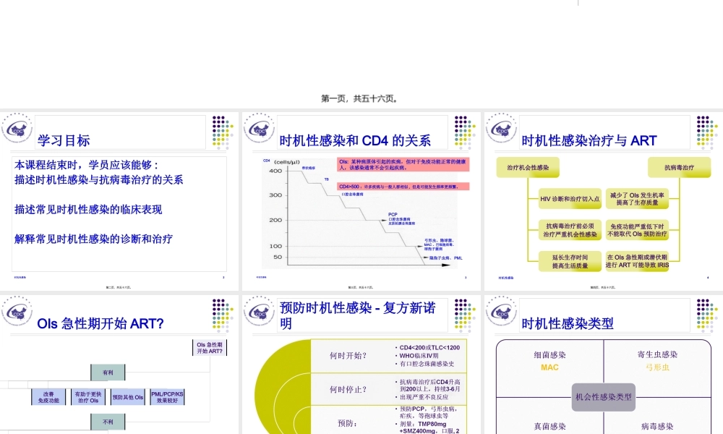The height and width of the screenshot is (434, 723).
Task: Select the flowchart node 有利
Action: pyautogui.click(x=108, y=373)
